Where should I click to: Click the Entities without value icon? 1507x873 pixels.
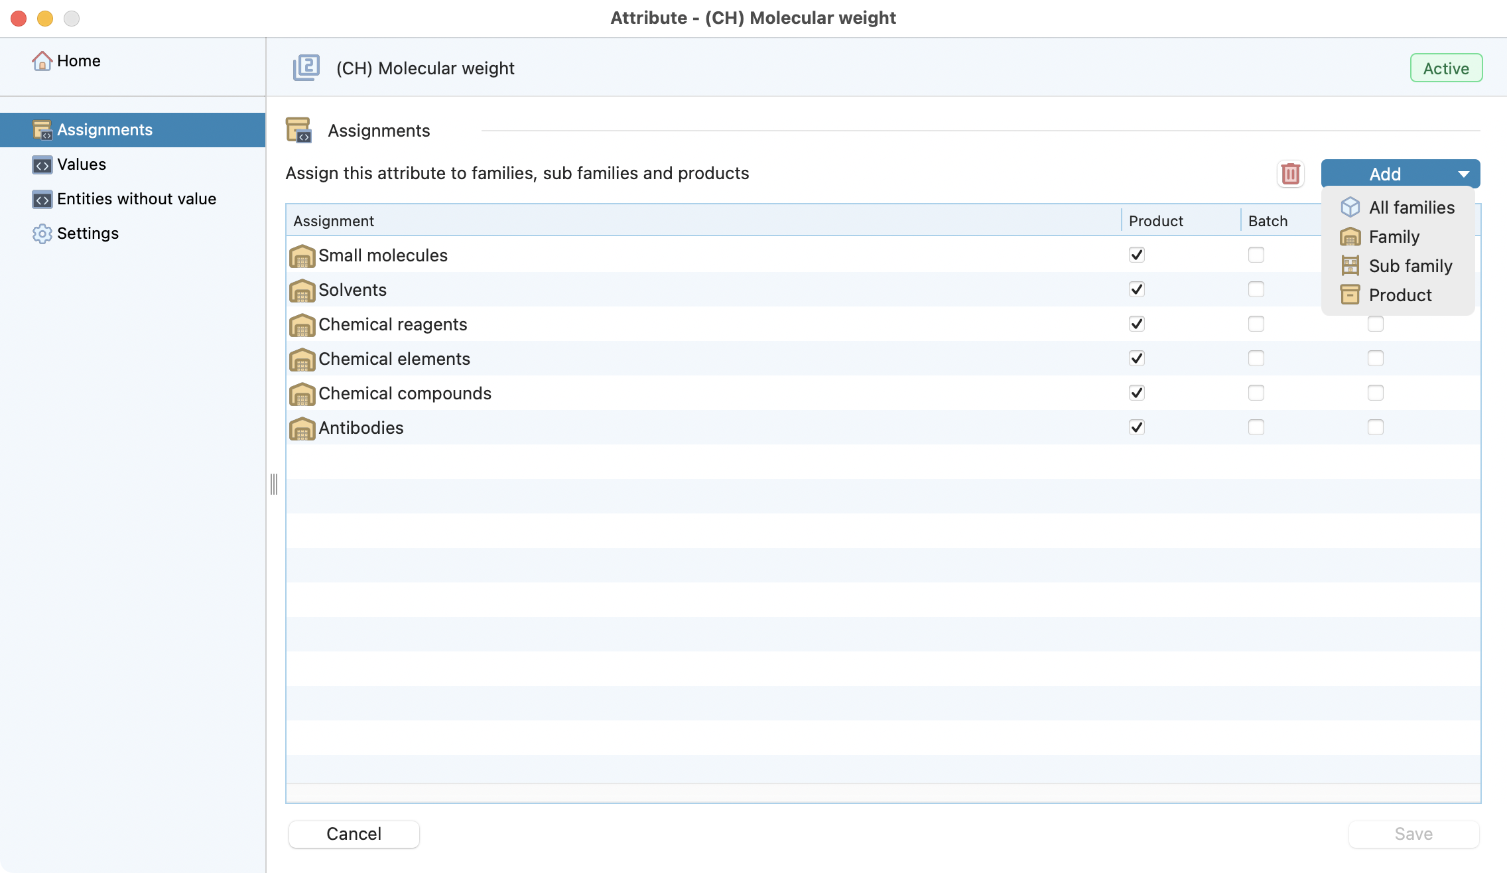[x=42, y=199]
